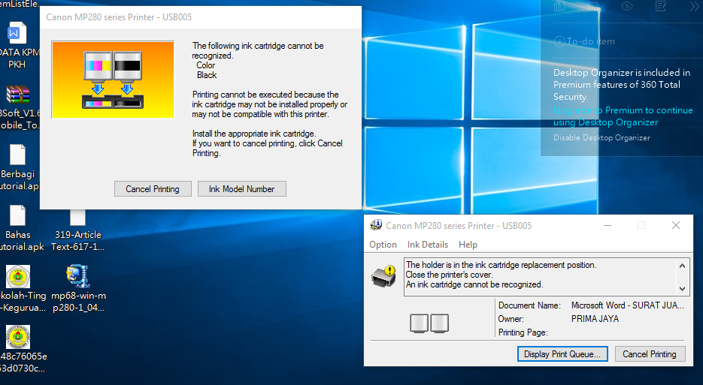The width and height of the screenshot is (703, 385).
Task: Click the 'Printing Page:' label
Action: pos(523,332)
